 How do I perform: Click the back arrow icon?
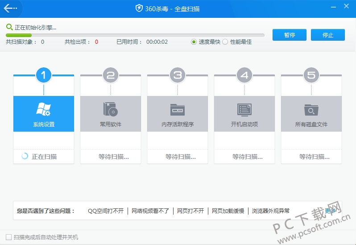pyautogui.click(x=10, y=8)
